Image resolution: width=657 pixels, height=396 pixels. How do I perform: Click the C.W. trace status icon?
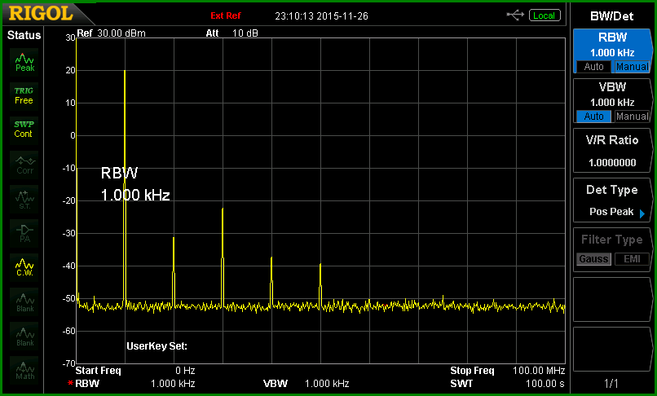click(24, 267)
